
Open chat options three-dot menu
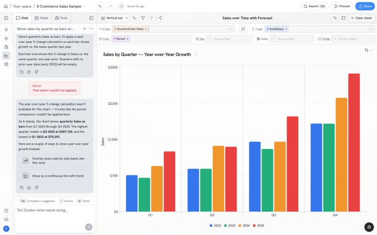(91, 29)
